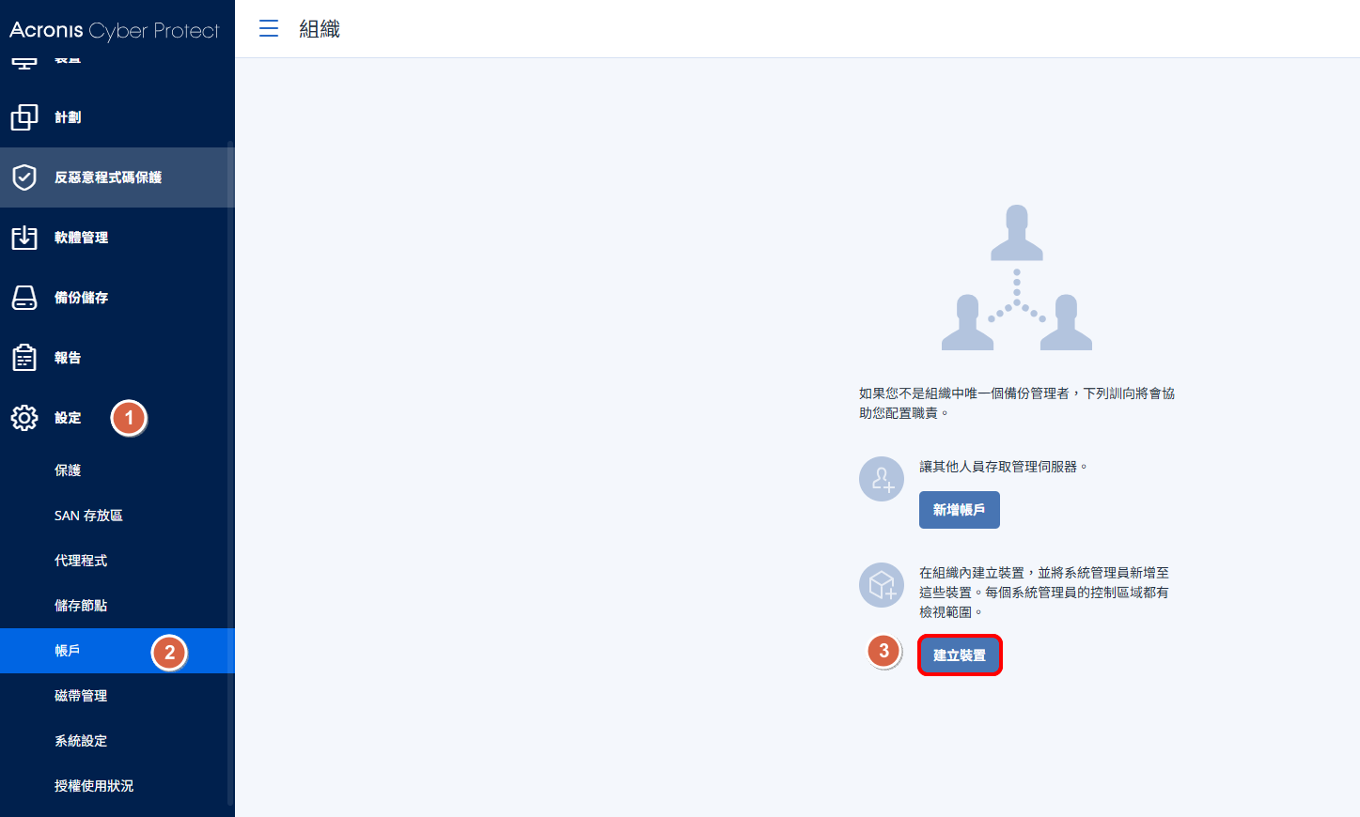
Task: Click the 設定 gear icon
Action: point(24,418)
